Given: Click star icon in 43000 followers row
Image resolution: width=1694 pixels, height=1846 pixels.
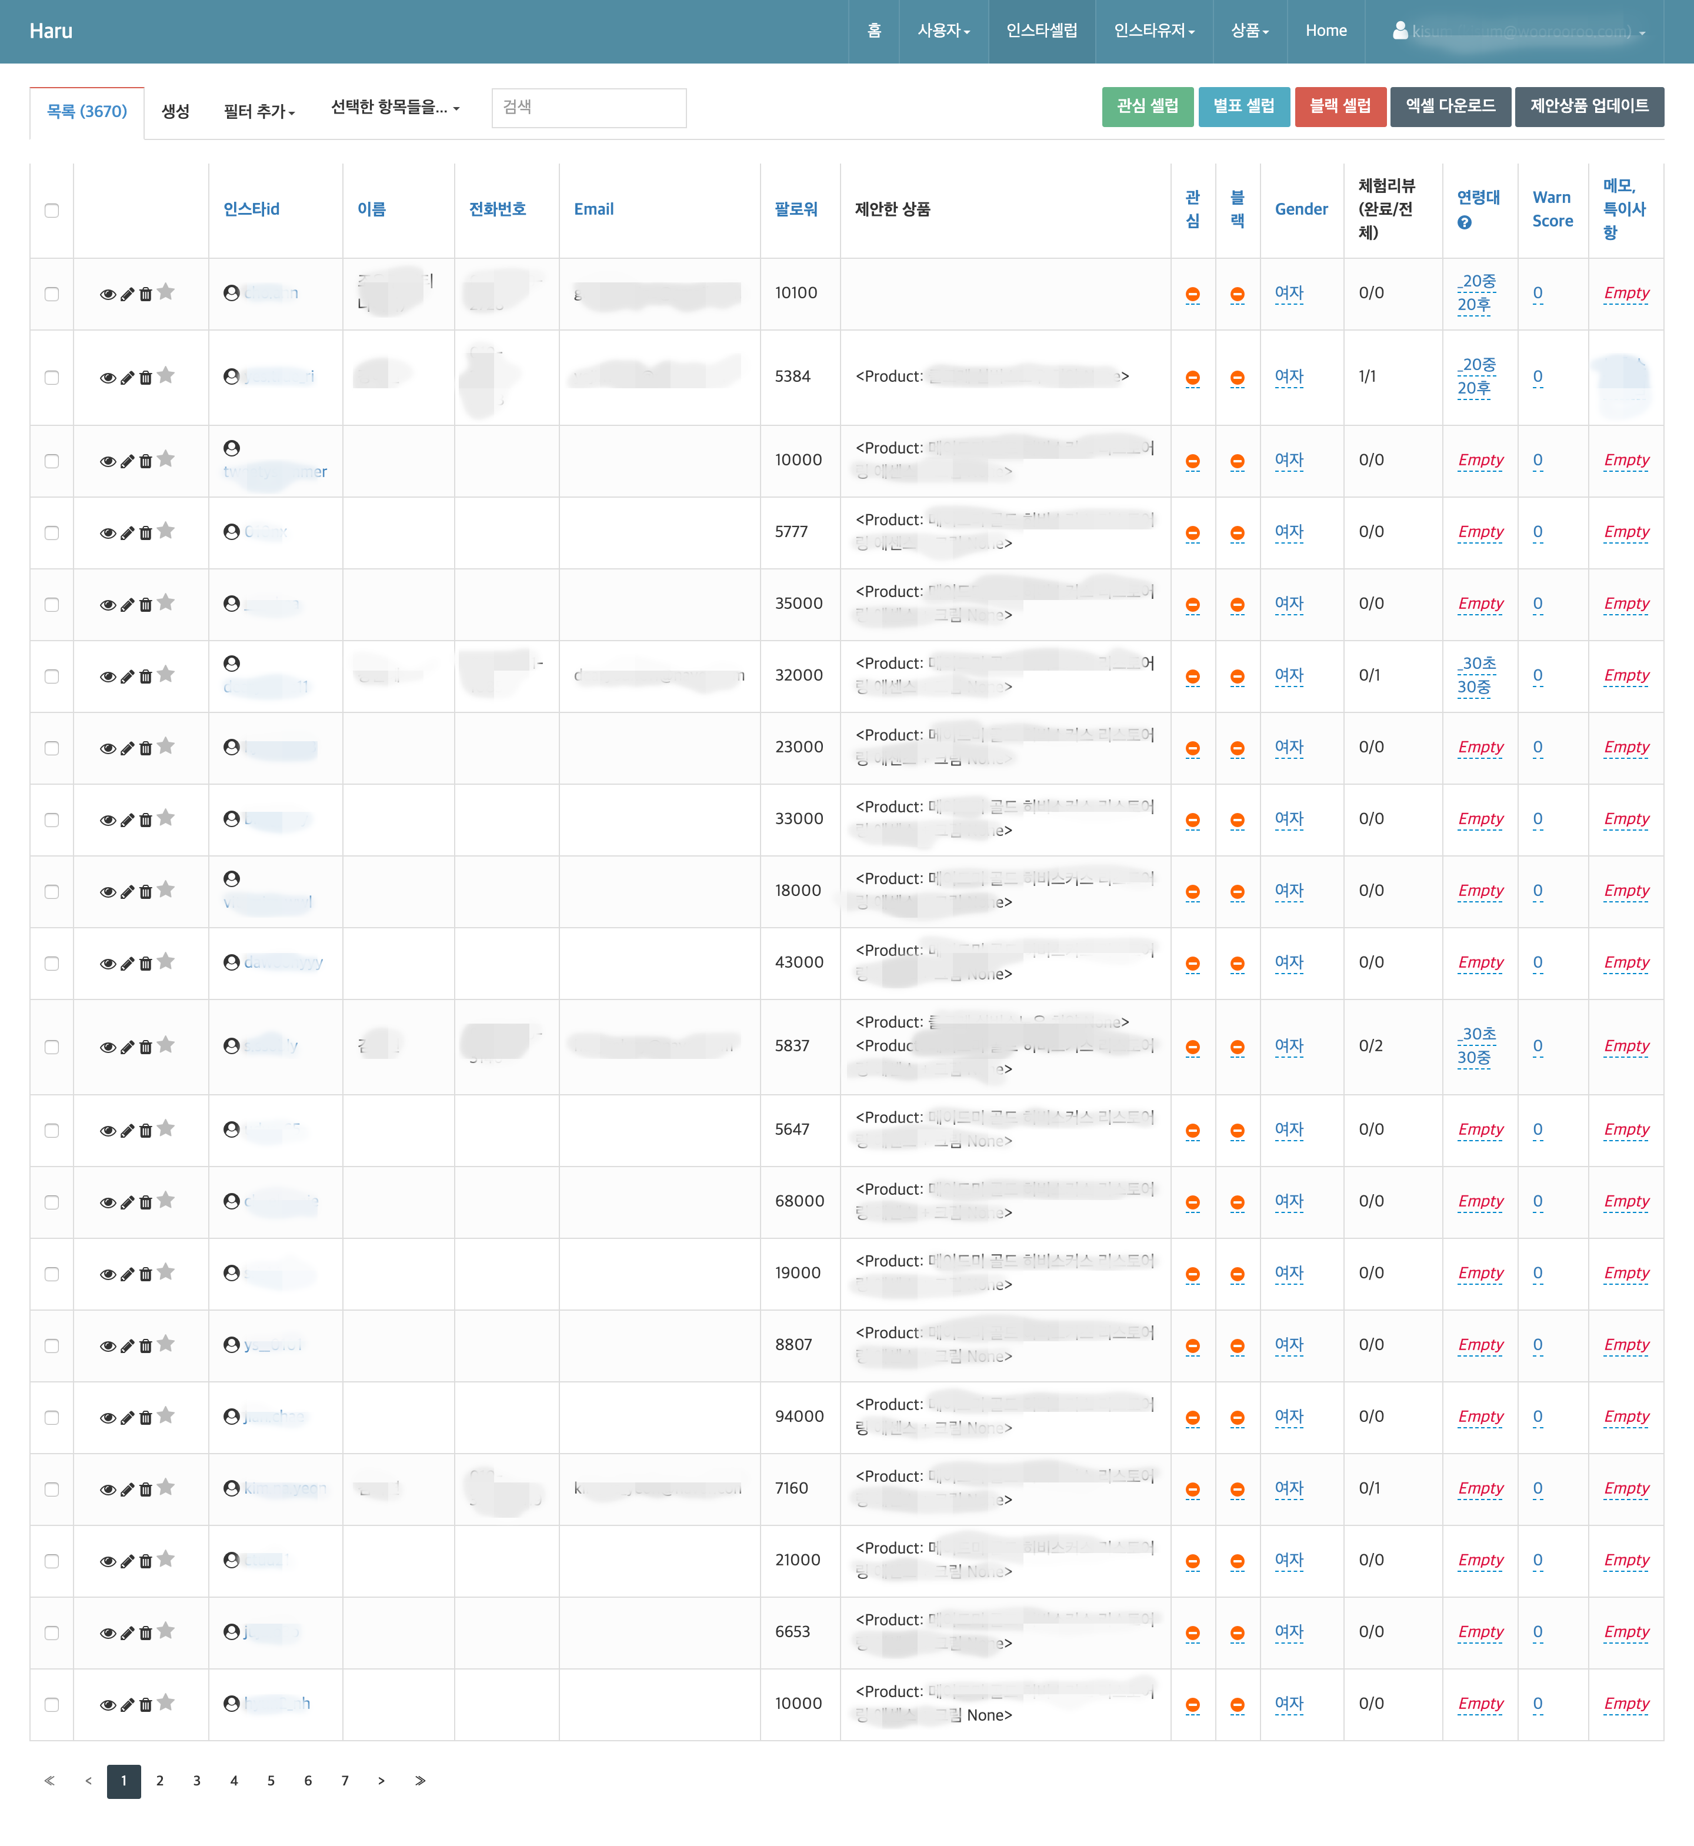Looking at the screenshot, I should click(x=166, y=961).
